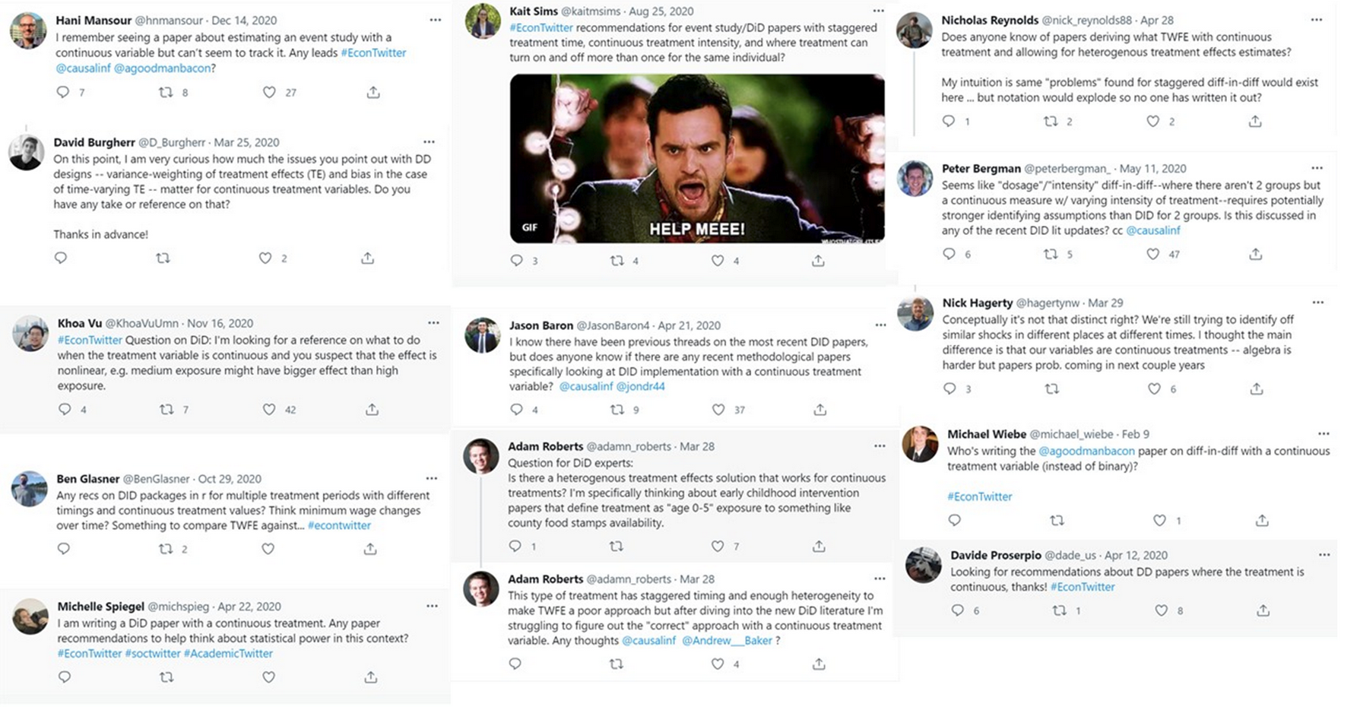Like Hani Mansour's tweet with 27 likes
This screenshot has height=707, width=1360.
pyautogui.click(x=269, y=92)
